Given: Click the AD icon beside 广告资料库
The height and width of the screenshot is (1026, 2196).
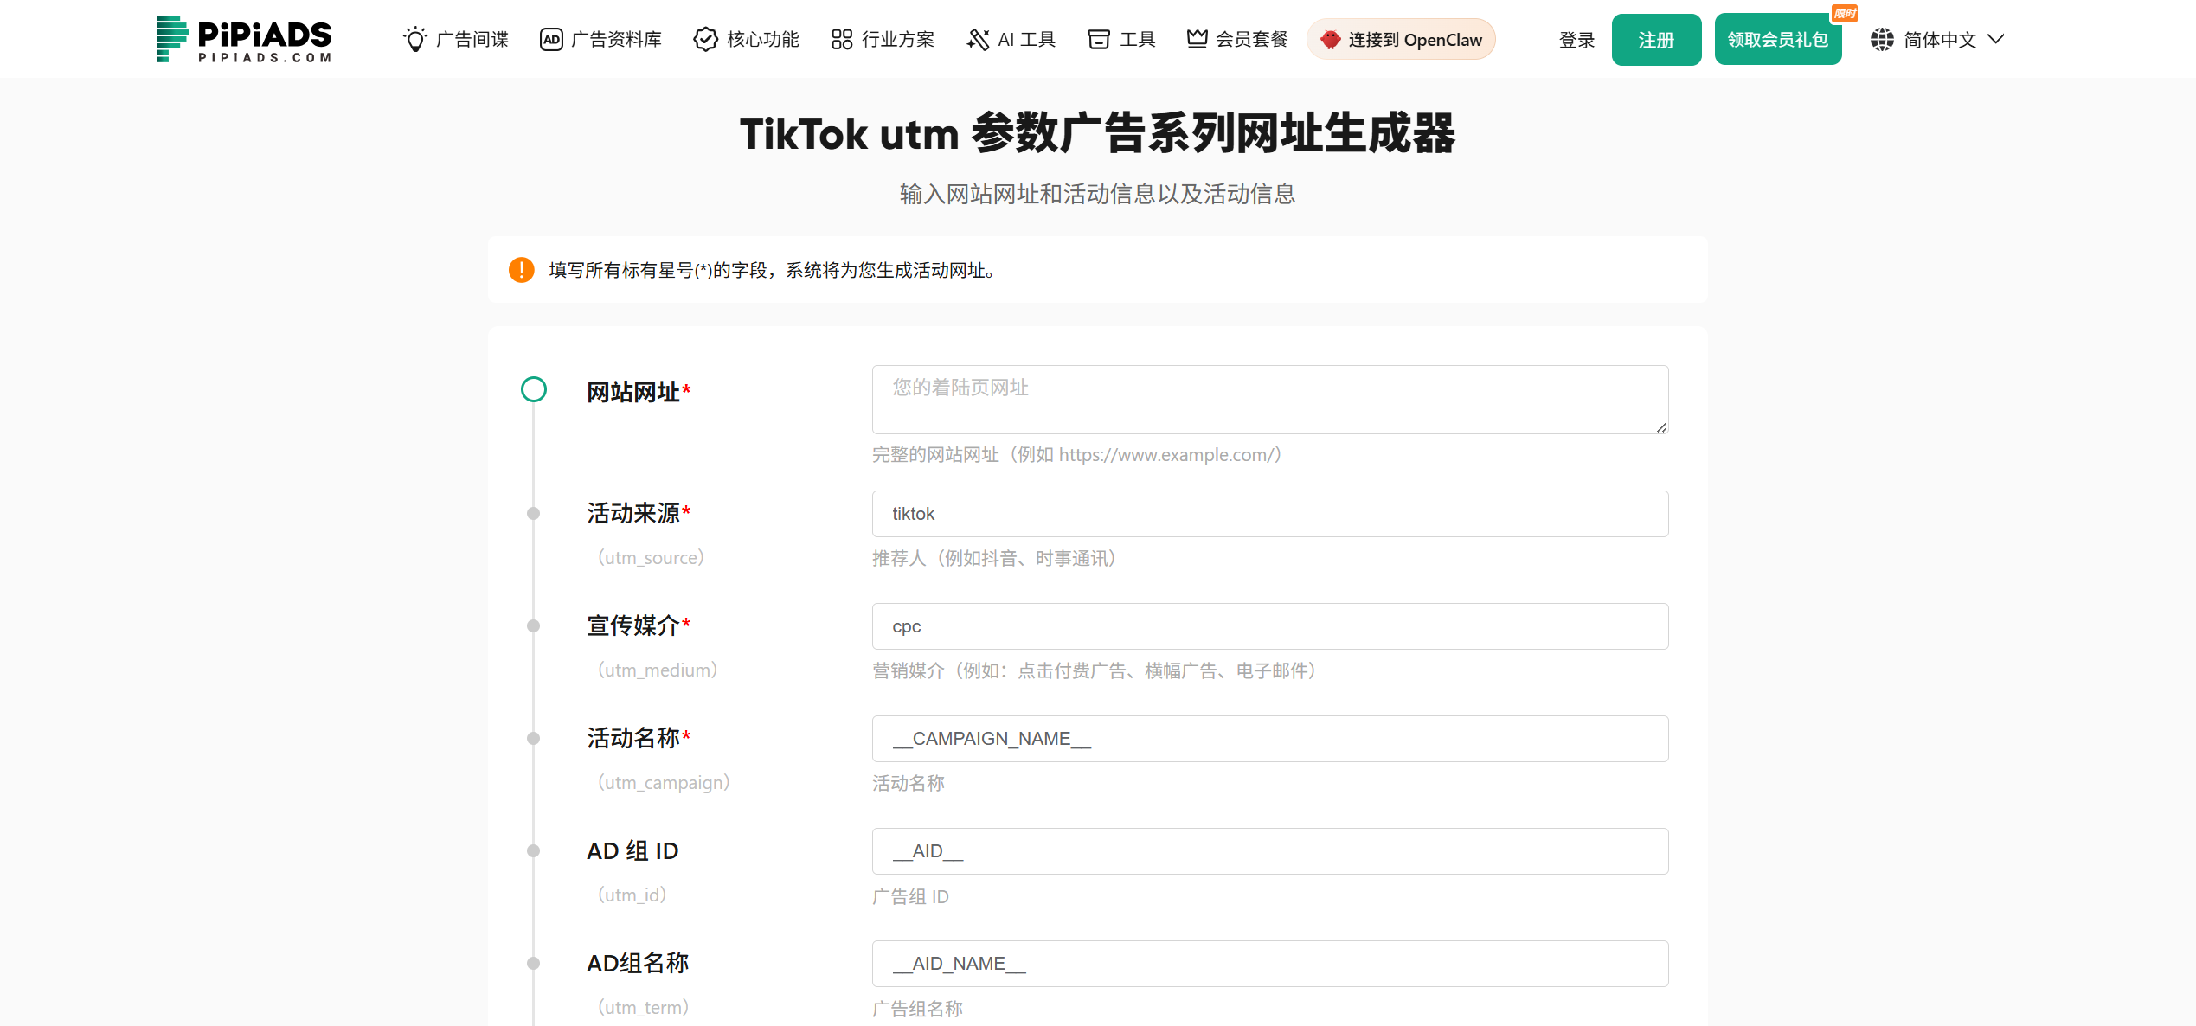Looking at the screenshot, I should point(551,39).
